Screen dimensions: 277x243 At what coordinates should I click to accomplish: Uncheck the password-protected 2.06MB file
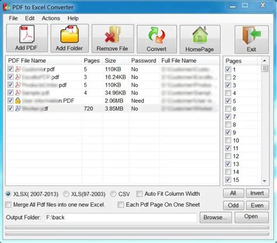(11, 100)
